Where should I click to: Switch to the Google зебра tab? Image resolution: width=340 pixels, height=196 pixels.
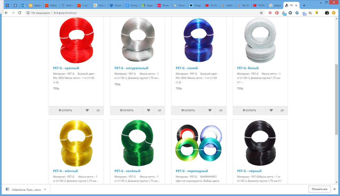(x=275, y=5)
